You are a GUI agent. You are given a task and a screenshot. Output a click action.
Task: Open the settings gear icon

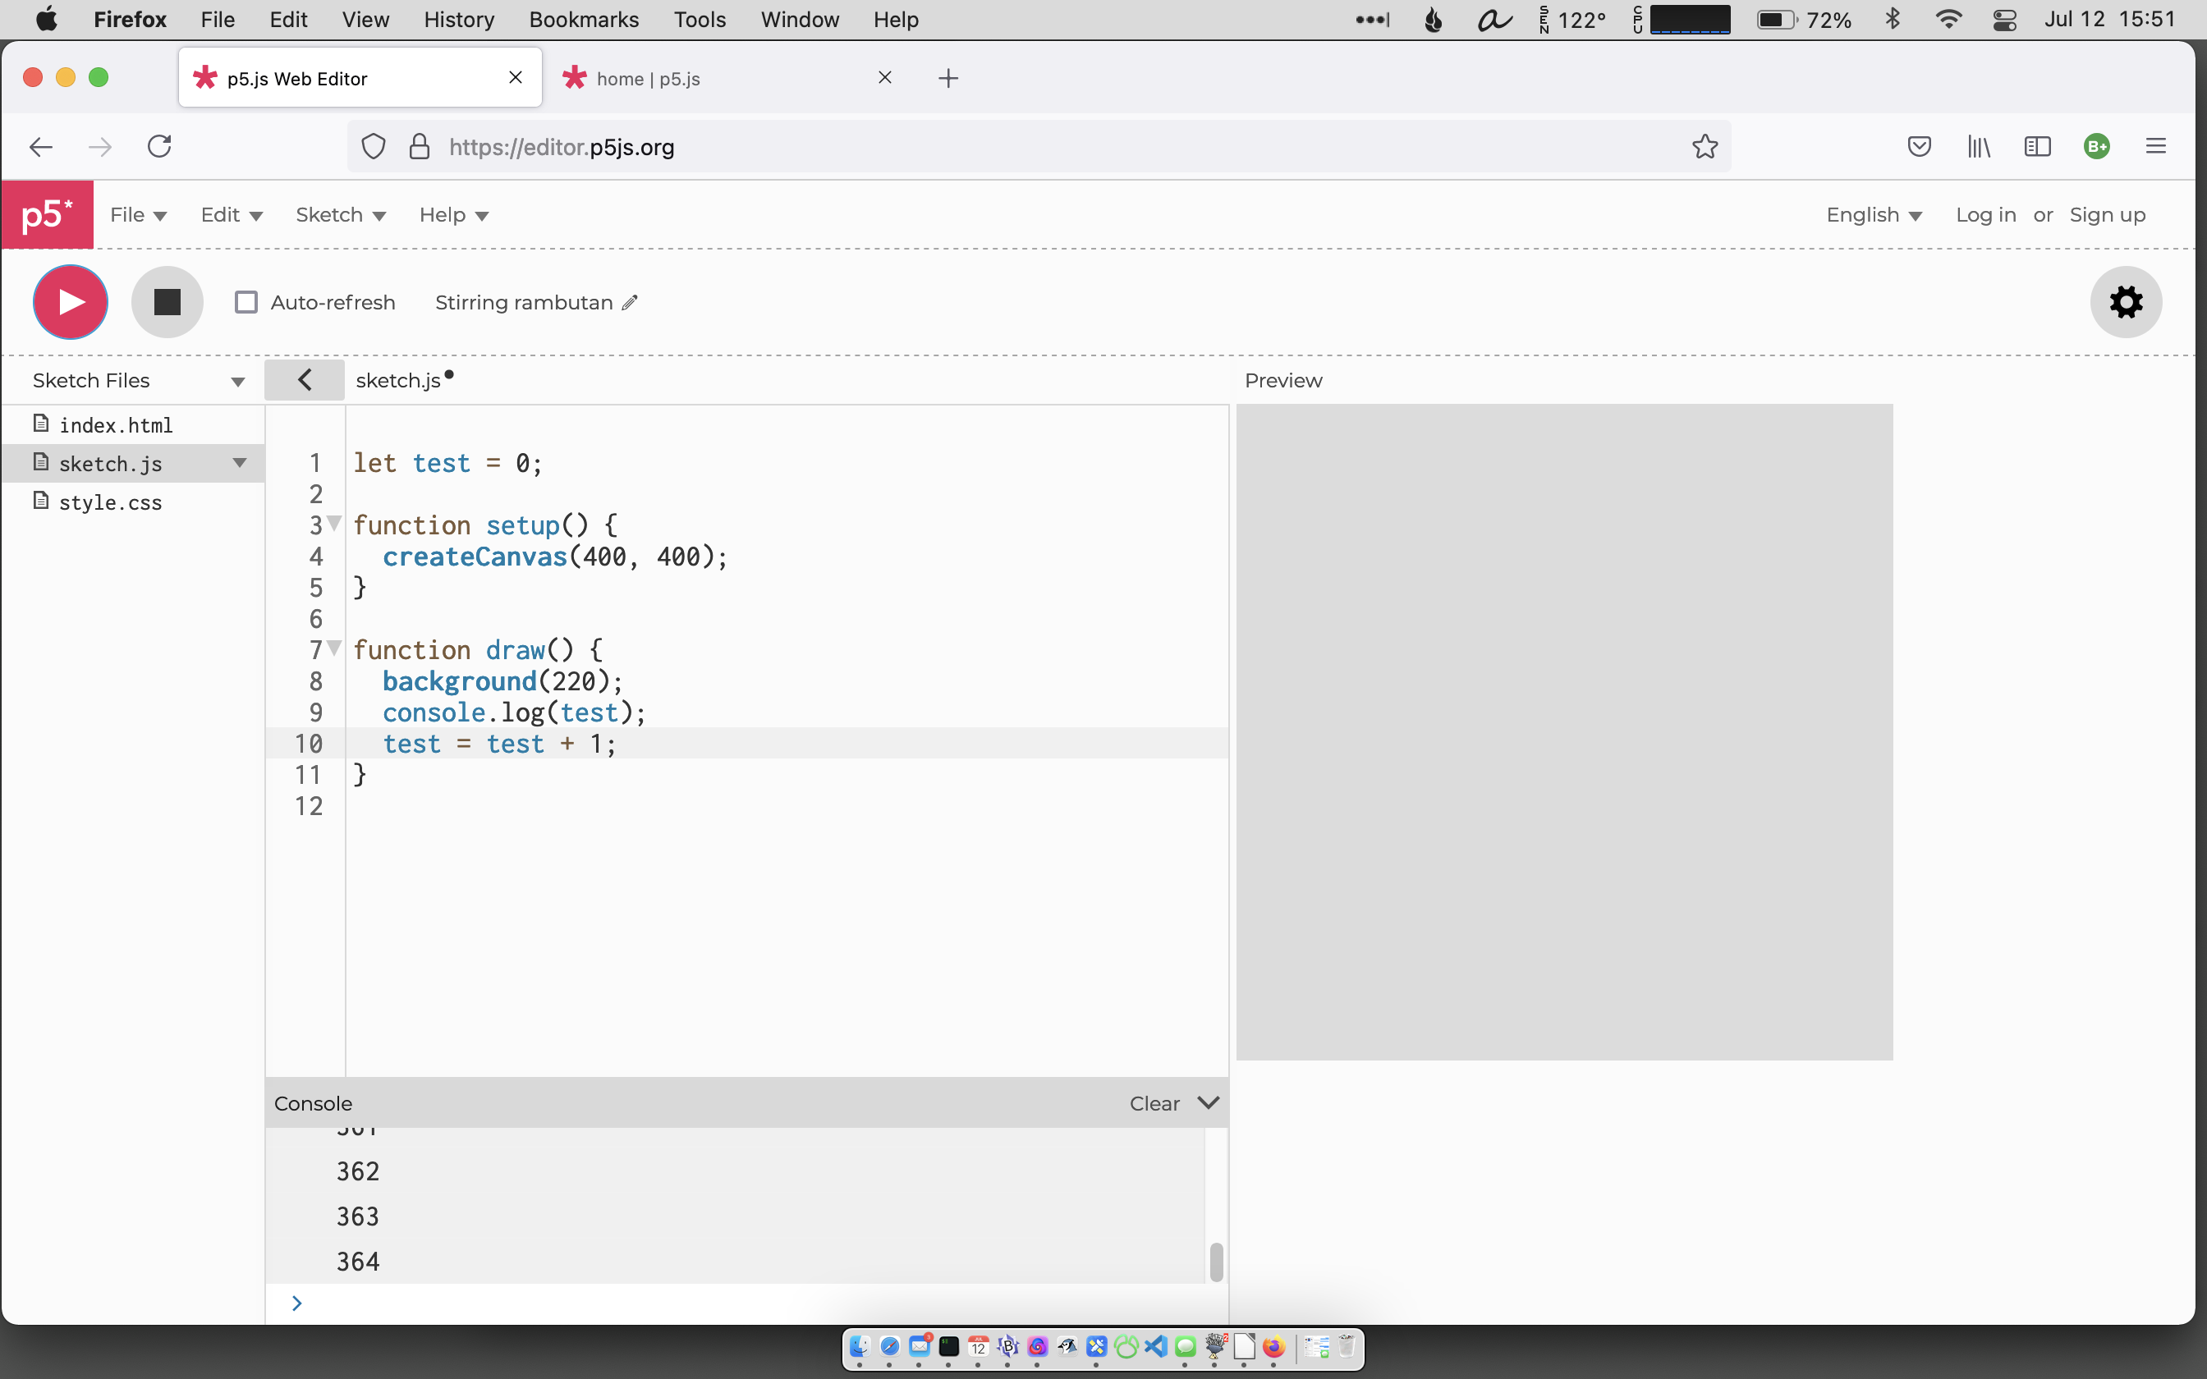[x=2125, y=302]
